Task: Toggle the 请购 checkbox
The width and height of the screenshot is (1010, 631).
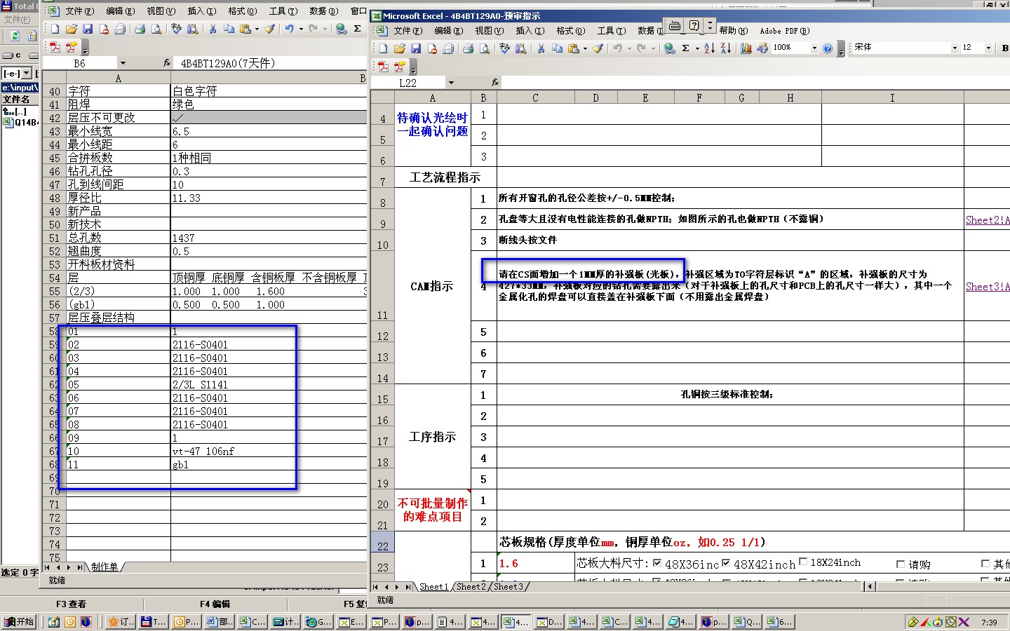Action: click(x=901, y=564)
